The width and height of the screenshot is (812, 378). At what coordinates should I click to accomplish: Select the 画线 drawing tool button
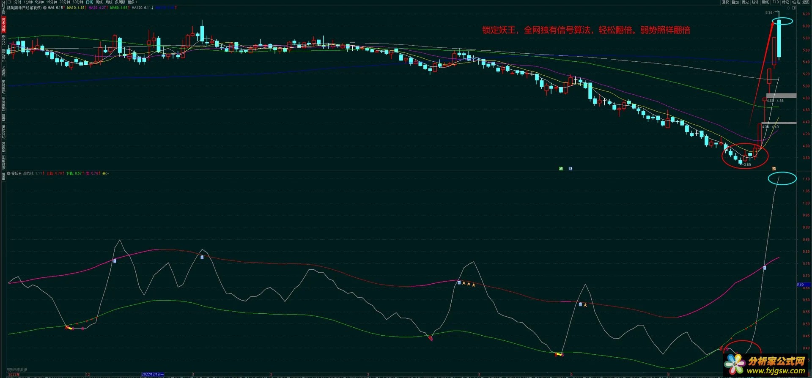pos(765,2)
